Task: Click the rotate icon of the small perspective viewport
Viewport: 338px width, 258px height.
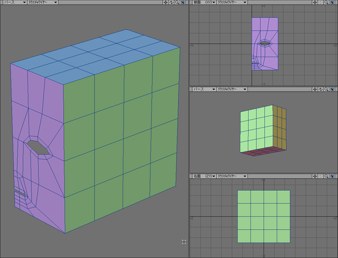Action: tap(321, 89)
